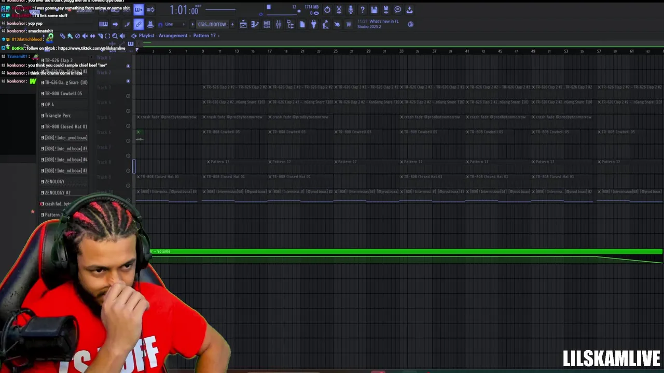Image resolution: width=664 pixels, height=373 pixels.
Task: Select the Select tool in playlist toolbar
Action: click(x=107, y=36)
